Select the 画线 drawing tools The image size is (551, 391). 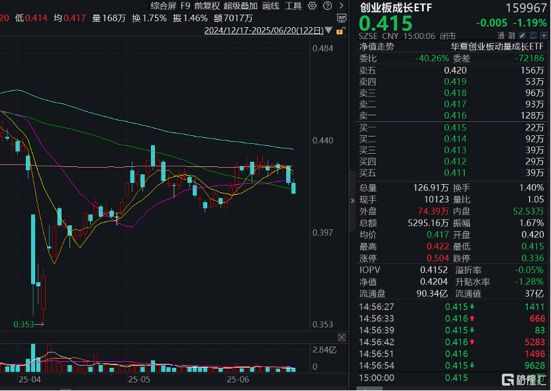(271, 5)
